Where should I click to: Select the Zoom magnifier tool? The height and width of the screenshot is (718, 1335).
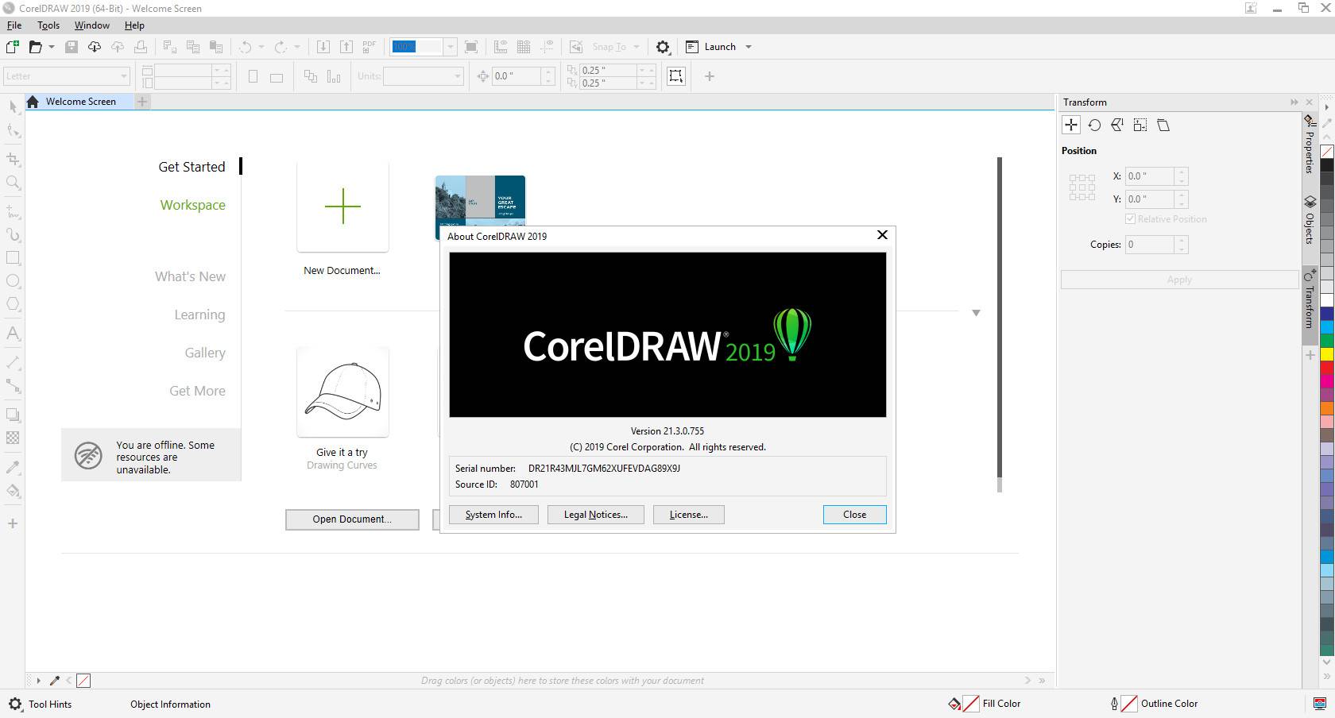pyautogui.click(x=13, y=183)
